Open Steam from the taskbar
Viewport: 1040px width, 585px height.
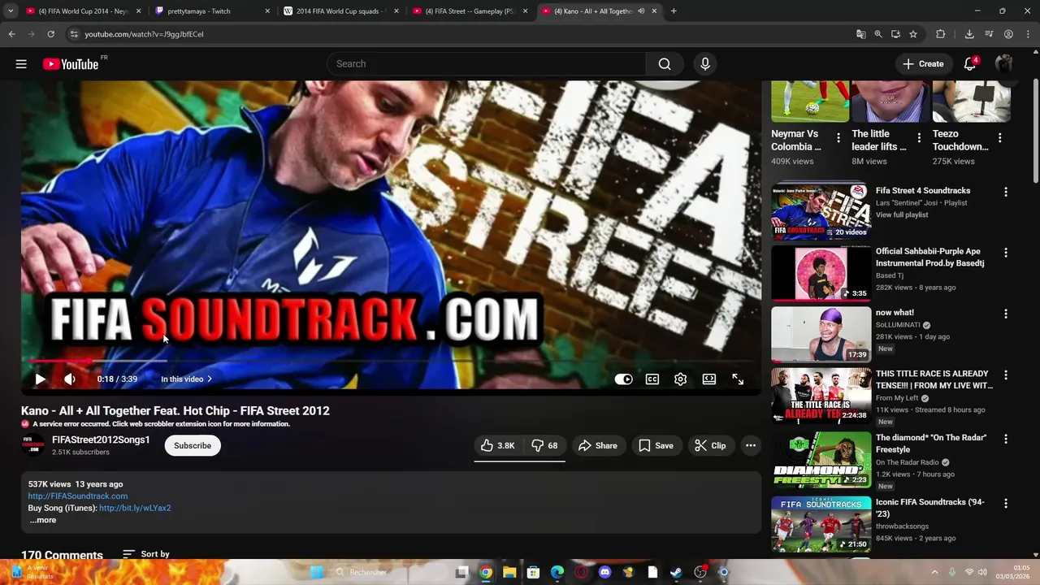[x=676, y=572]
